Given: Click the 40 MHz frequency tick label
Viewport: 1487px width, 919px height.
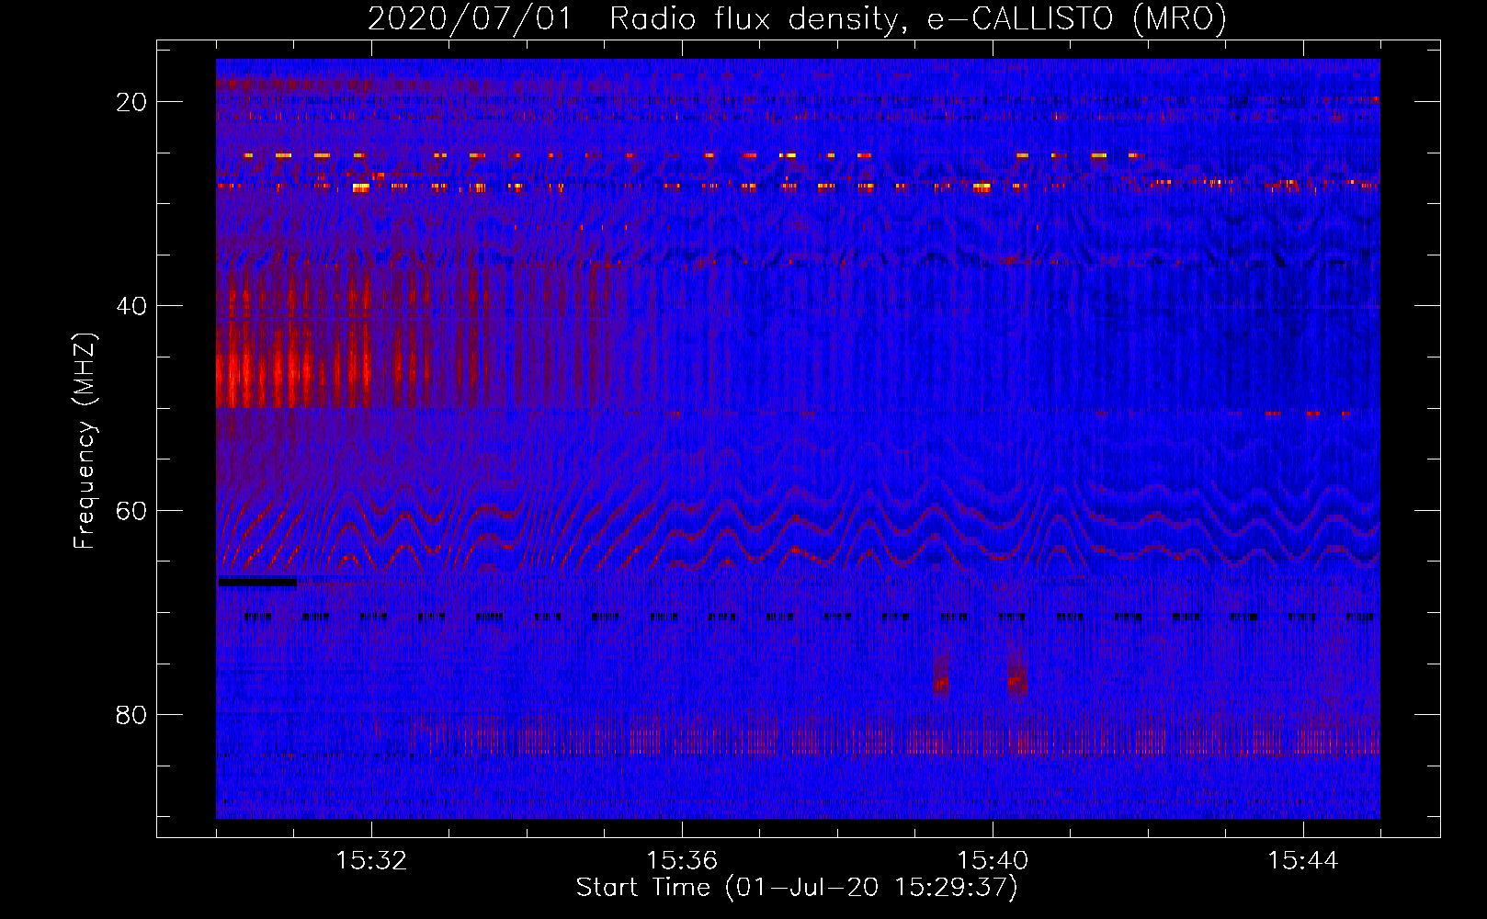Looking at the screenshot, I should pyautogui.click(x=131, y=306).
